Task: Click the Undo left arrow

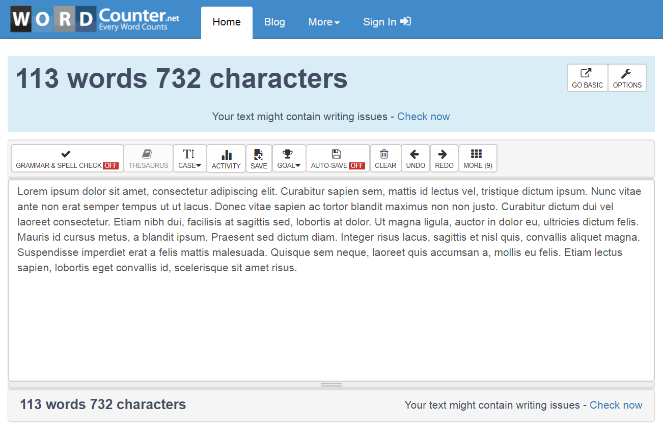Action: click(x=415, y=154)
